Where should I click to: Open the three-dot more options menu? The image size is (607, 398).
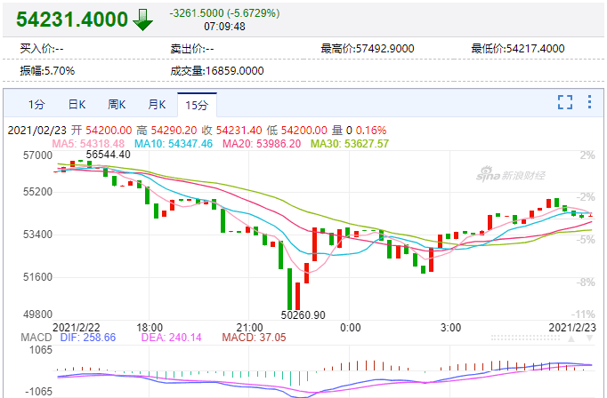coord(589,102)
